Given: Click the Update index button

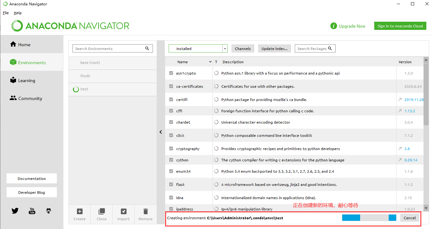Looking at the screenshot, I should pyautogui.click(x=274, y=48).
